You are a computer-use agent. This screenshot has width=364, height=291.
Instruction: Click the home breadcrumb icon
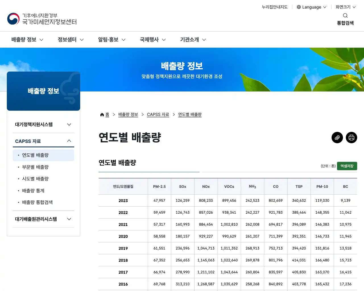(102, 115)
